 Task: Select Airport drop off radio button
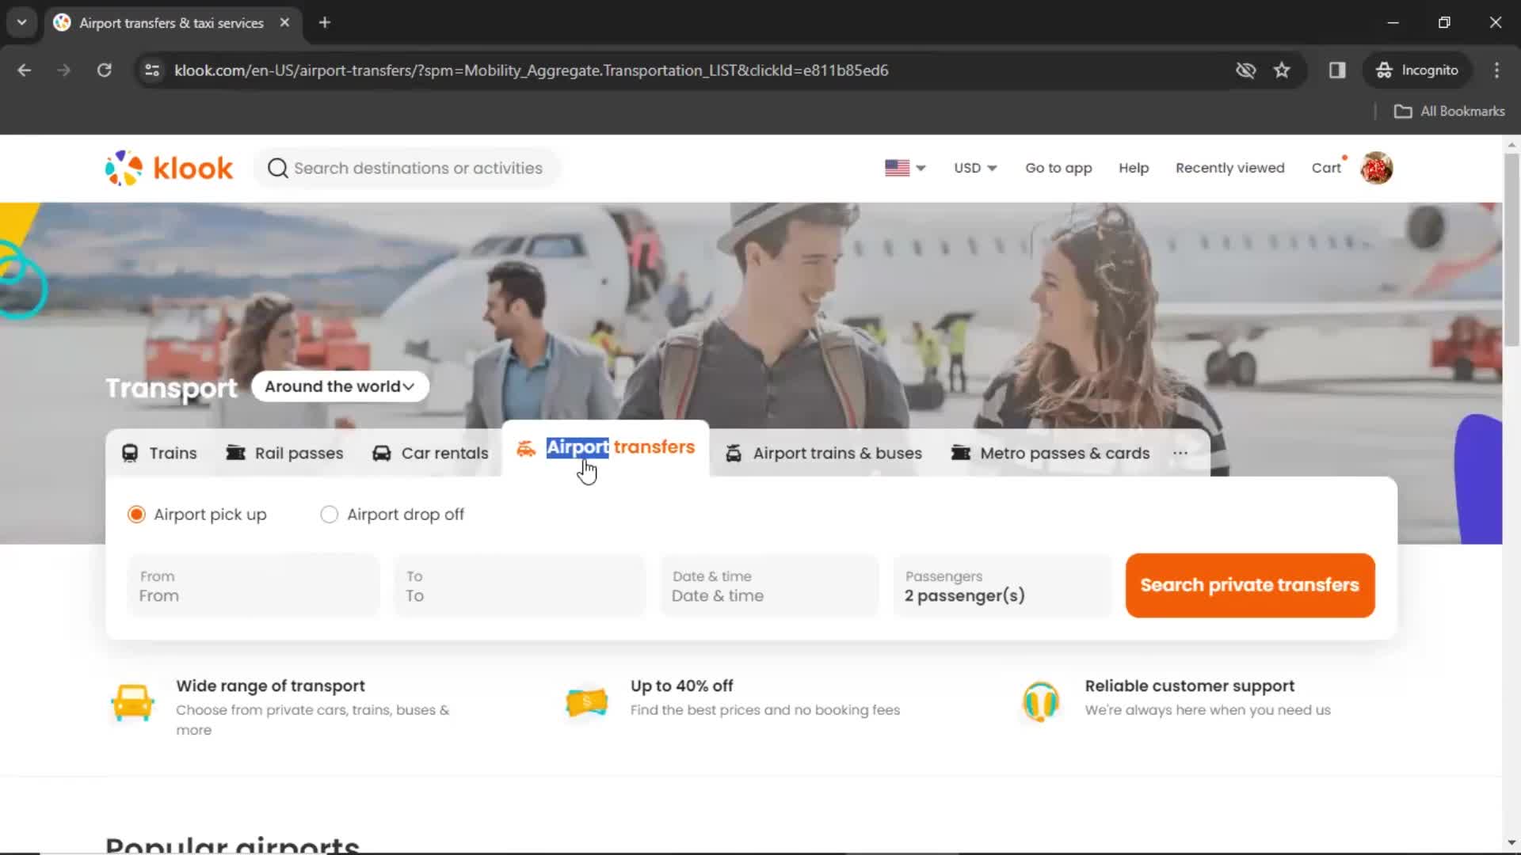[329, 515]
